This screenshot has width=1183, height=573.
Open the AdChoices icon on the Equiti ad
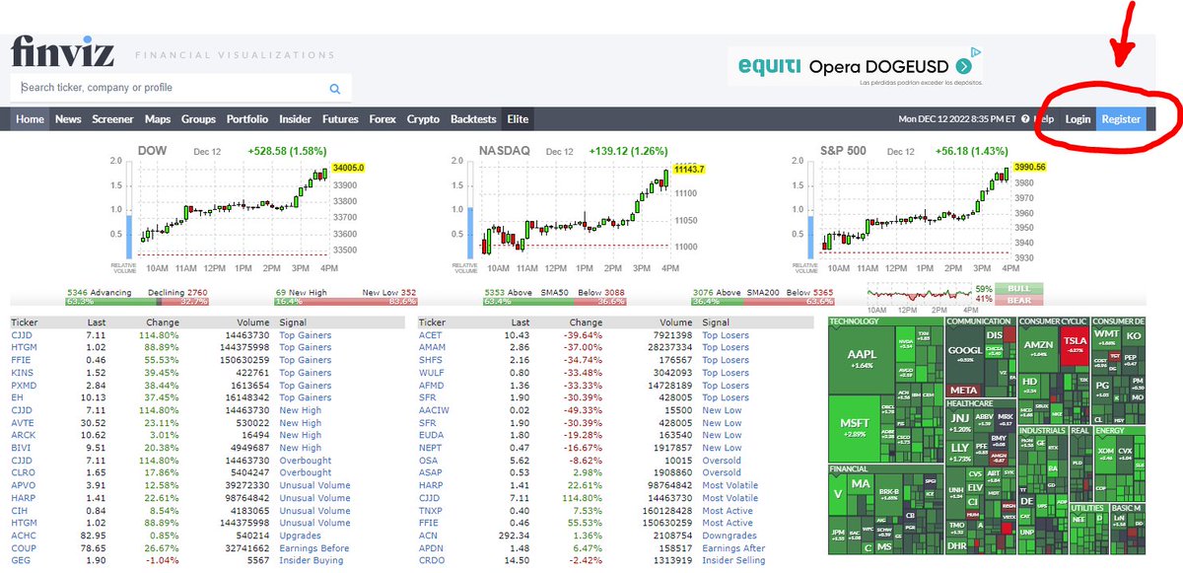tap(975, 53)
